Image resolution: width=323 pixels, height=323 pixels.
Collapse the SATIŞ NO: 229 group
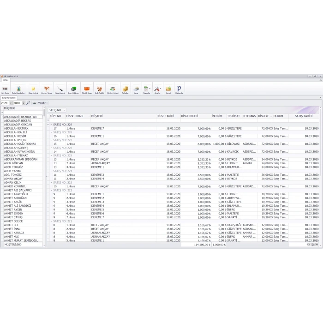[x=51, y=125]
